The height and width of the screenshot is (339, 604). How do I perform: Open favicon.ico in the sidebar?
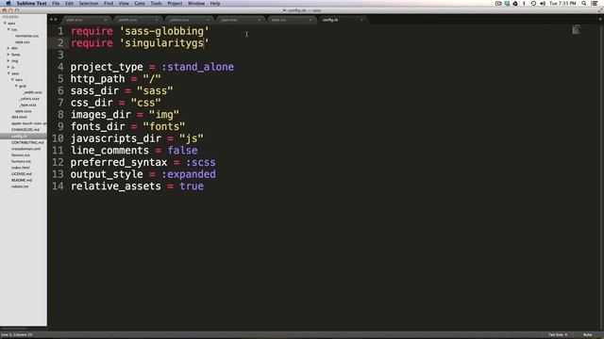(x=21, y=154)
